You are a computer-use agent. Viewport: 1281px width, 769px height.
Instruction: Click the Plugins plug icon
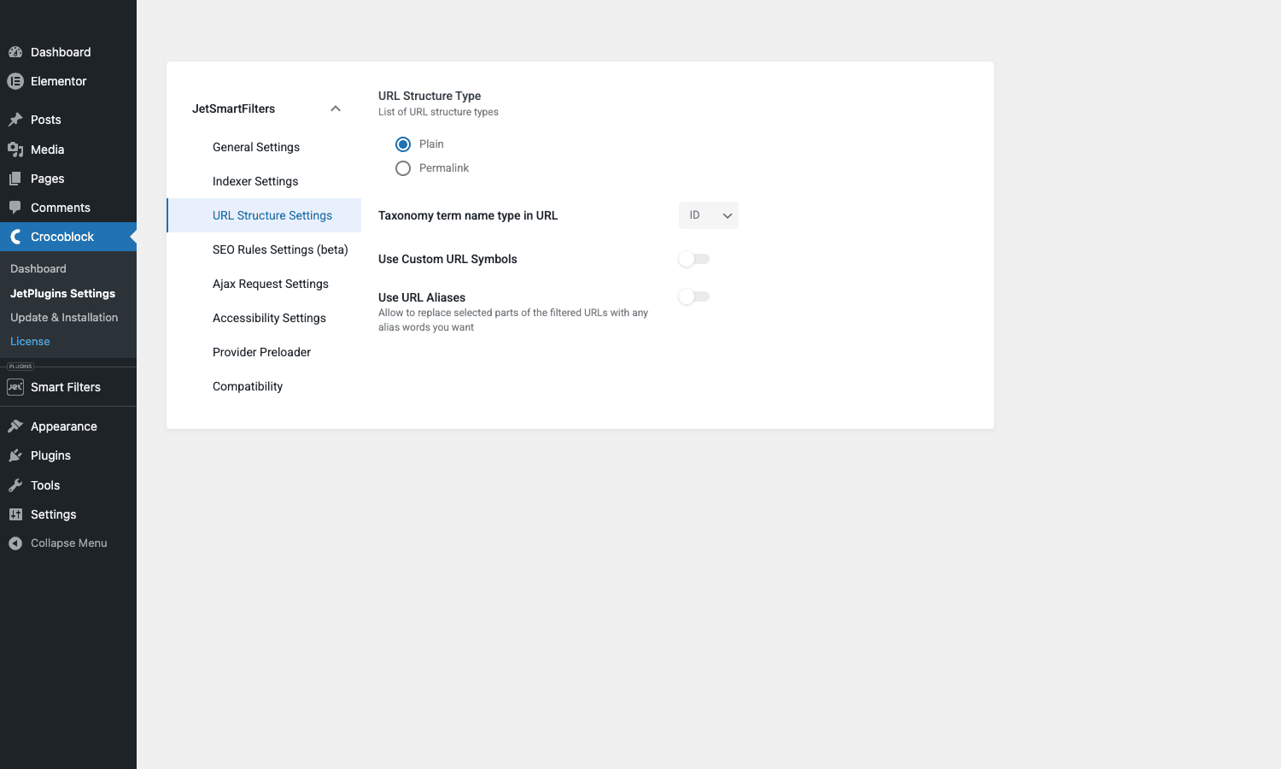pyautogui.click(x=15, y=455)
